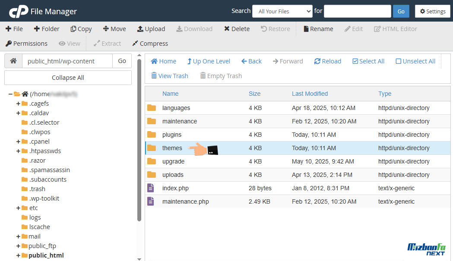Expand the etc tree folder
The height and width of the screenshot is (261, 453).
coord(18,208)
